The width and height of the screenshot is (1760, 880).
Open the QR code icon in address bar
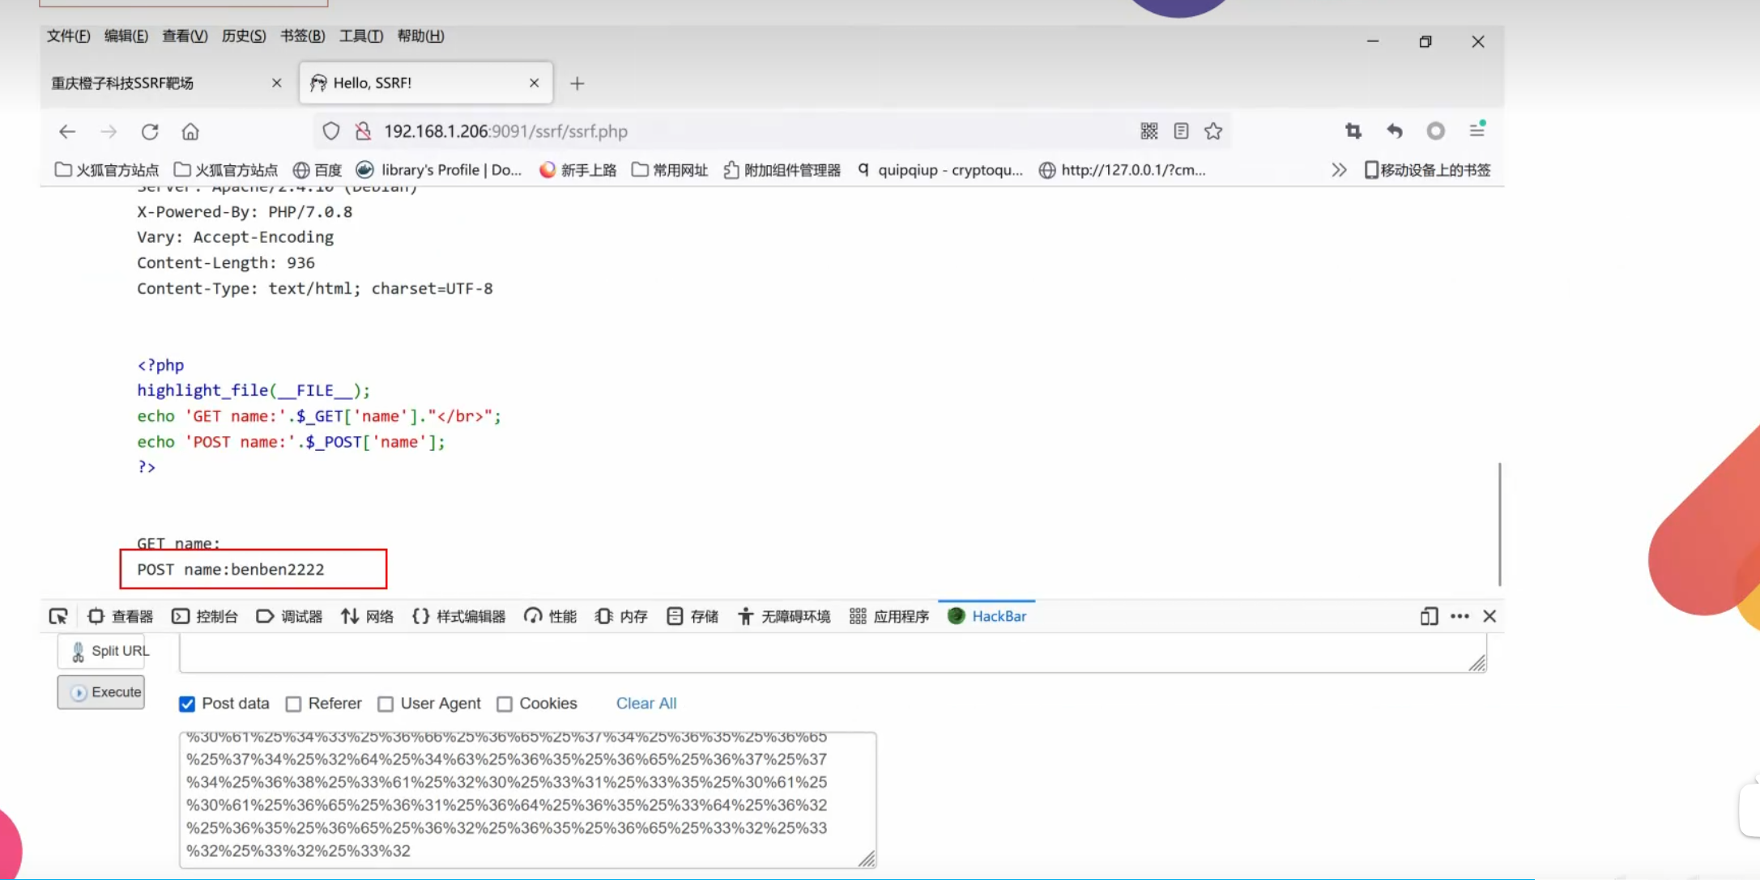(1148, 131)
